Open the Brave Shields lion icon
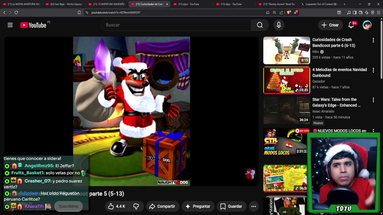This screenshot has height=215, width=383. 288,13
